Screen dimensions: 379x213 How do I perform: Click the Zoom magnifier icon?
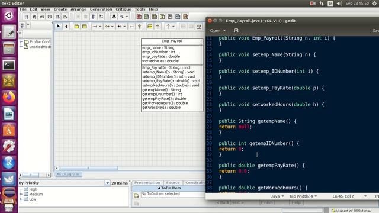point(121,17)
